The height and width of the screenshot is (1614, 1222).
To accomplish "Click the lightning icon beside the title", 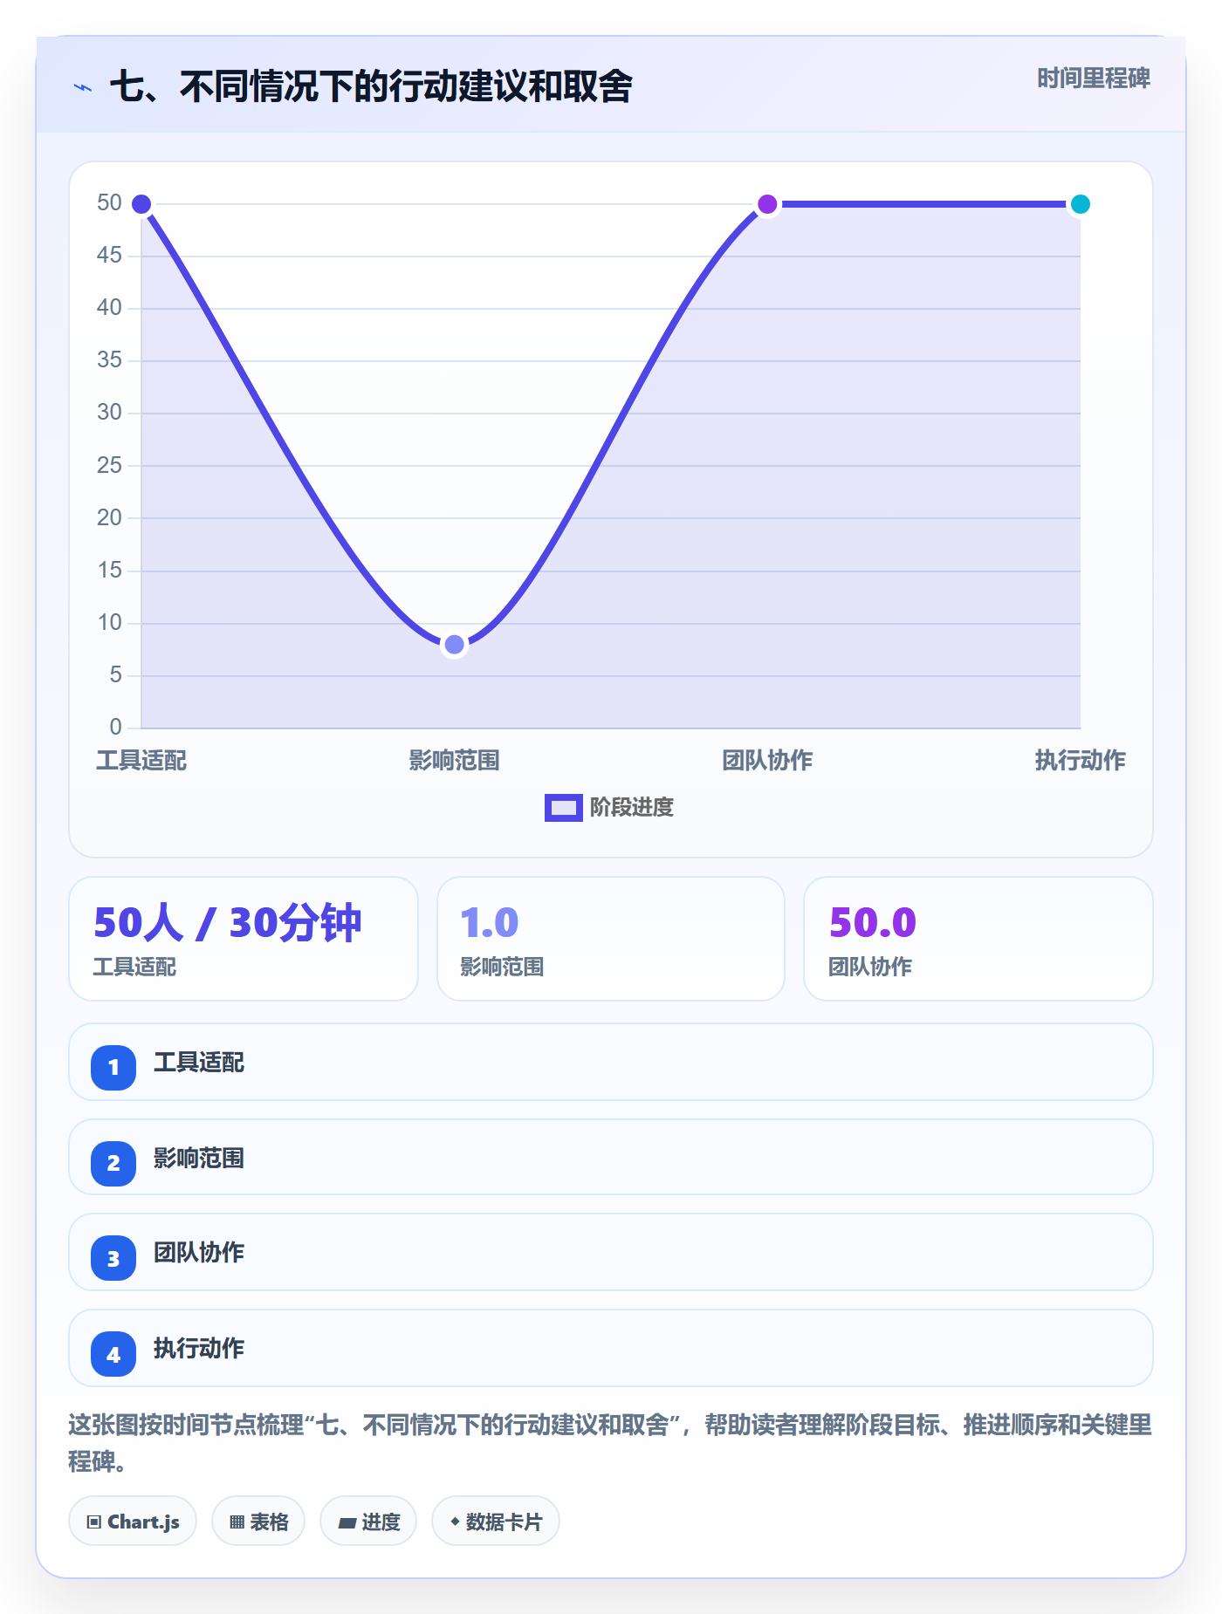I will point(83,87).
